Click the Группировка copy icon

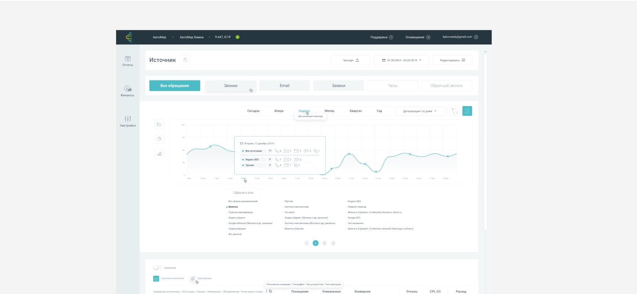coord(192,279)
